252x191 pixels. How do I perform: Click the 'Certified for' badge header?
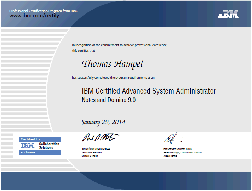click(40, 139)
